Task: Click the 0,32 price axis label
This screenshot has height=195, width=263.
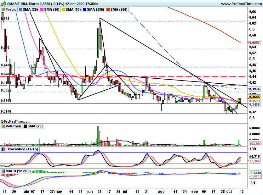Action: [253, 112]
